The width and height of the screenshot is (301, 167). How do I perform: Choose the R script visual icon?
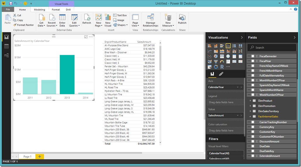222,67
